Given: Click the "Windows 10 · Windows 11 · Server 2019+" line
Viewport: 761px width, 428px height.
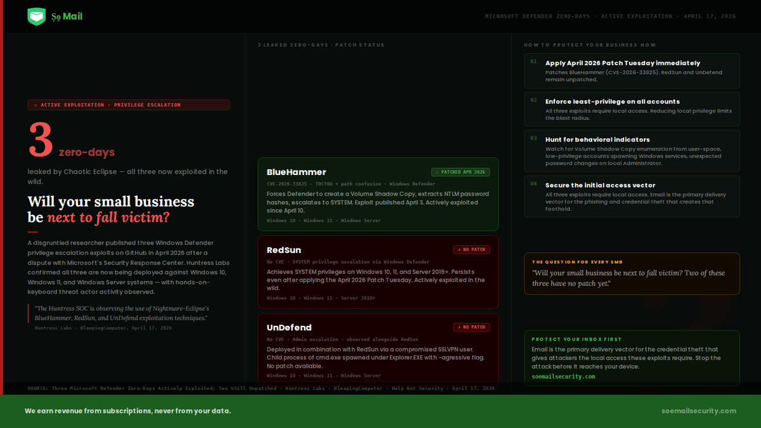Looking at the screenshot, I should click(321, 298).
